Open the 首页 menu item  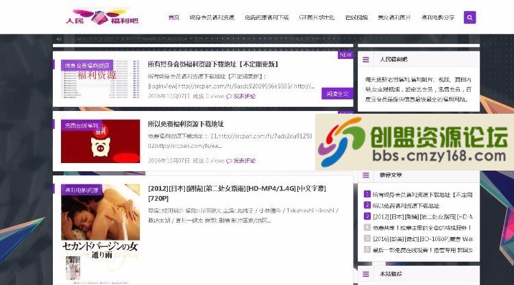pyautogui.click(x=174, y=17)
